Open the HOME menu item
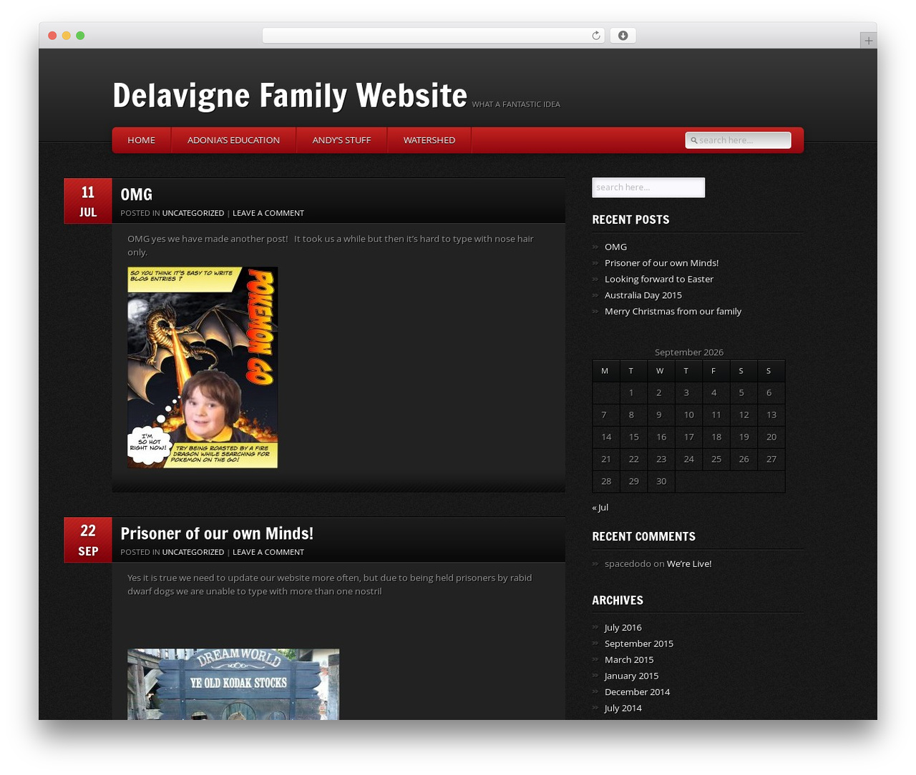The height and width of the screenshot is (775, 916). click(141, 140)
